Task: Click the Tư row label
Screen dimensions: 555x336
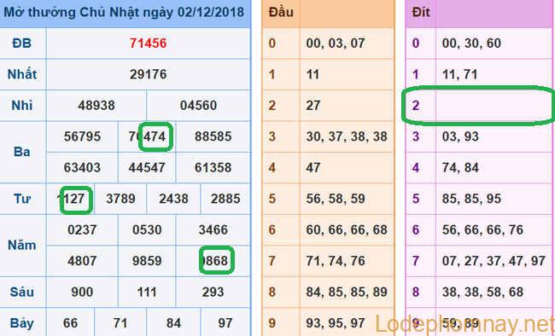Action: click(22, 199)
